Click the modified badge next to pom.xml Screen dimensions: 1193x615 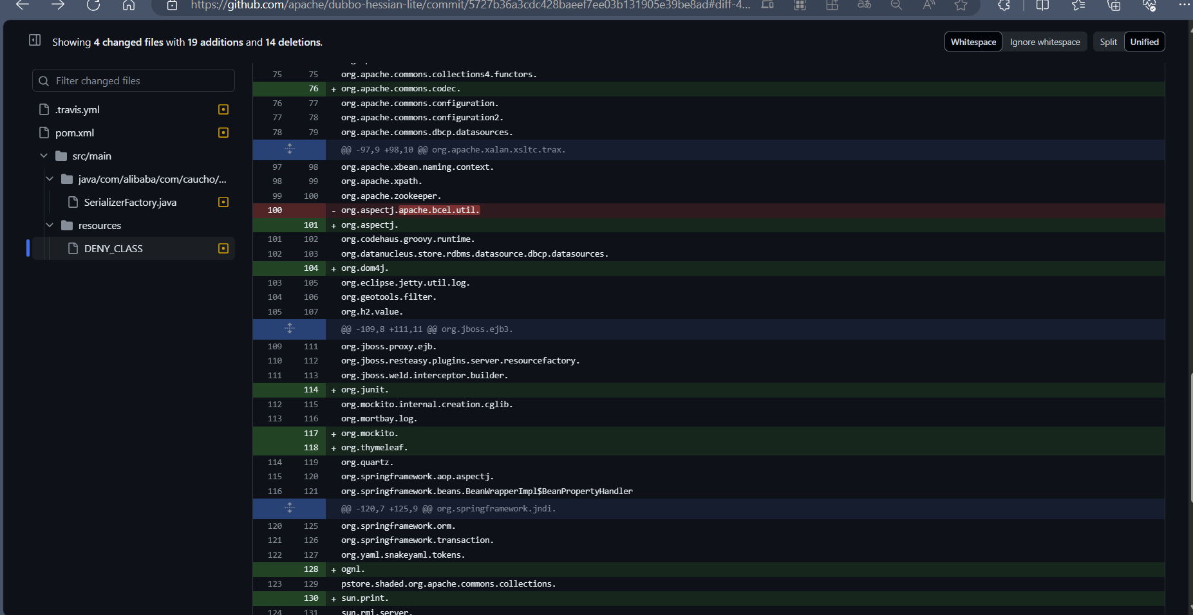(223, 133)
